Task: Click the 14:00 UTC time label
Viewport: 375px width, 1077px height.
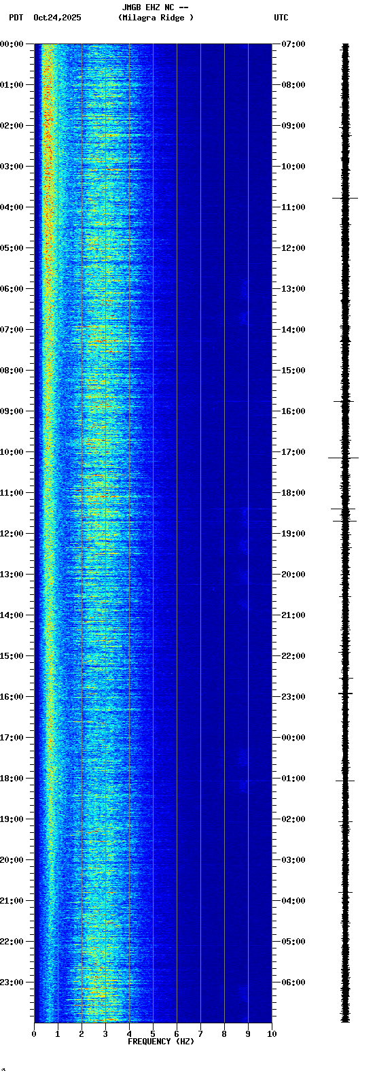Action: pyautogui.click(x=293, y=330)
